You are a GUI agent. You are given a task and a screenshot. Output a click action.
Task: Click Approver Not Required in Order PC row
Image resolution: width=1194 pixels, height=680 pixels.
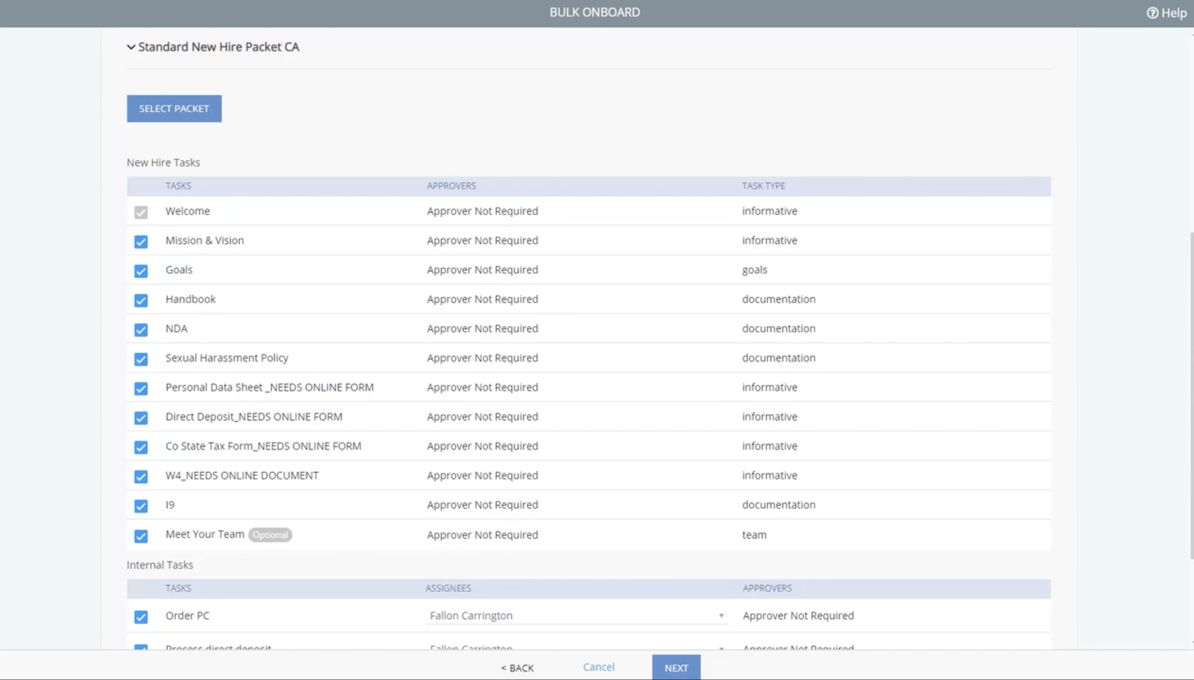(x=798, y=615)
